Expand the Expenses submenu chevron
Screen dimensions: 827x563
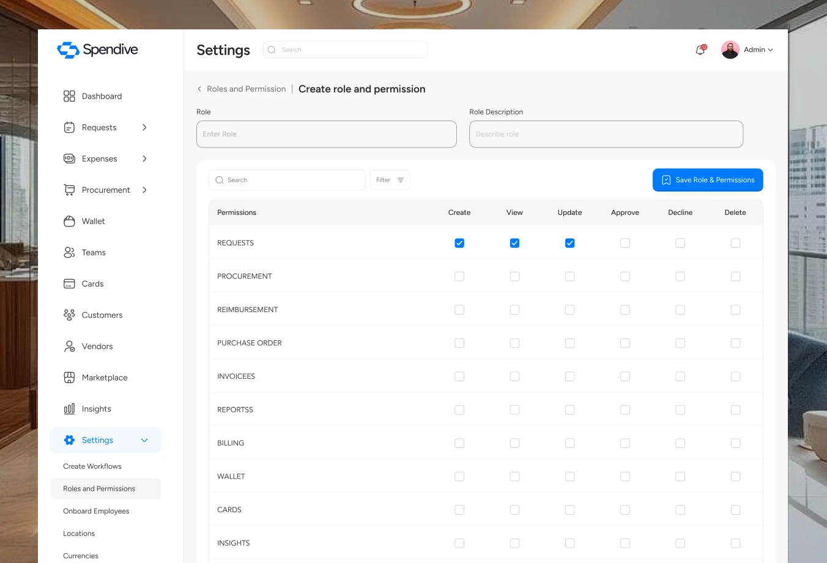click(x=144, y=158)
